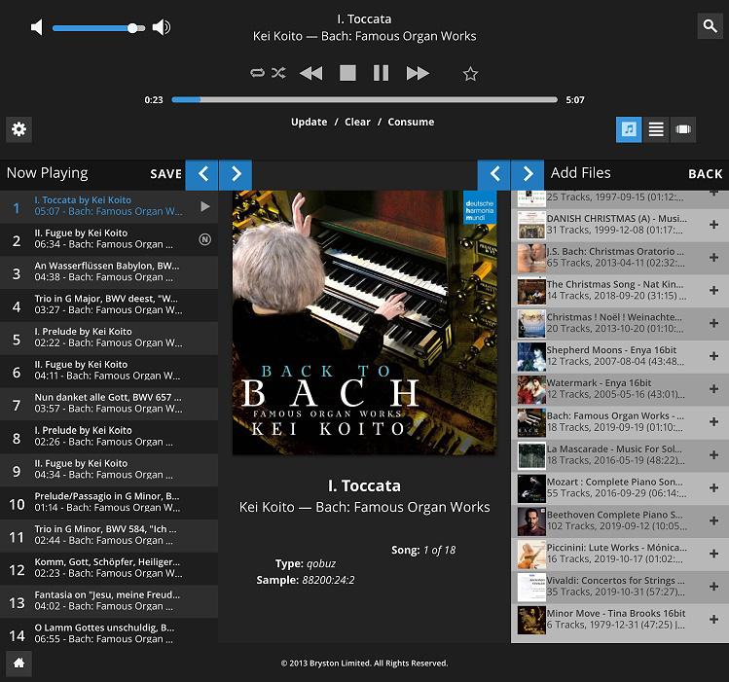
Task: Switch to the music note view tab
Action: tap(629, 129)
